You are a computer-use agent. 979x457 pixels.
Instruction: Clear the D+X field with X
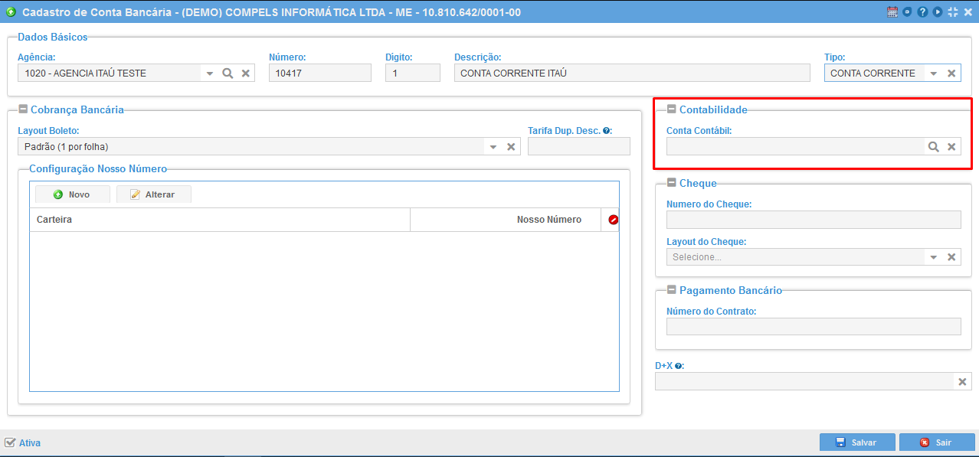click(962, 381)
